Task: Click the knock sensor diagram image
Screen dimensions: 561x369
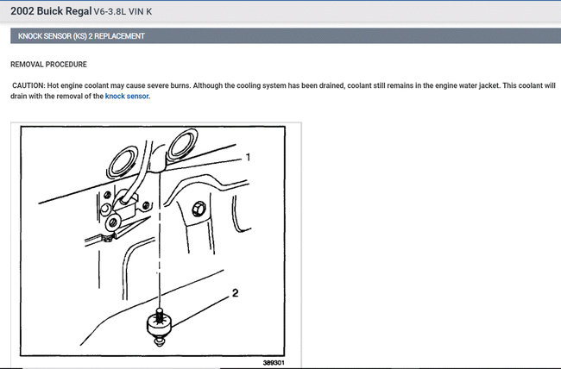Action: (x=156, y=245)
